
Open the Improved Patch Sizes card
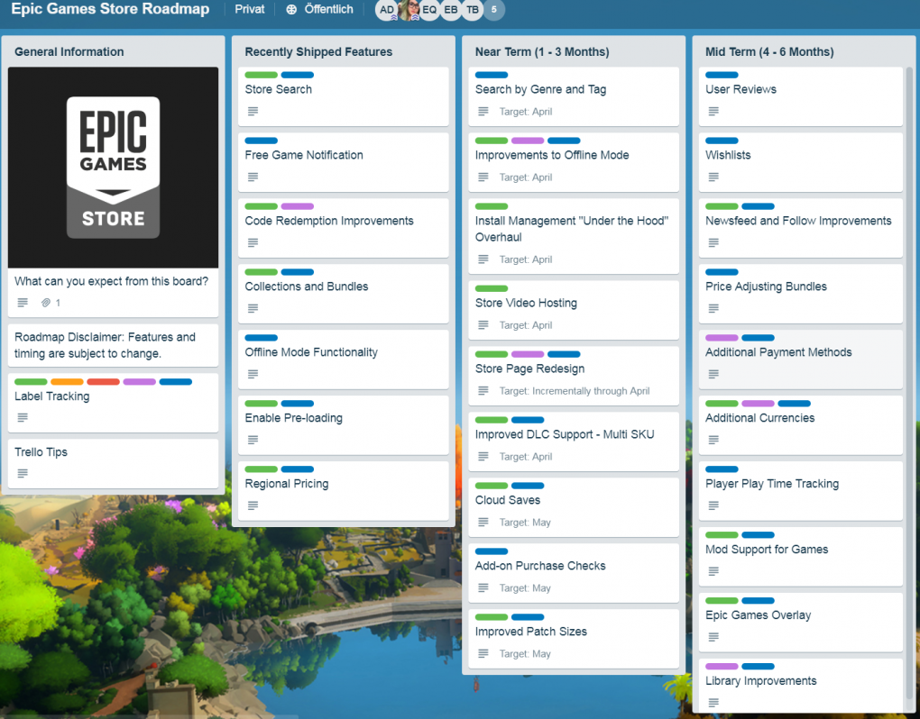574,638
